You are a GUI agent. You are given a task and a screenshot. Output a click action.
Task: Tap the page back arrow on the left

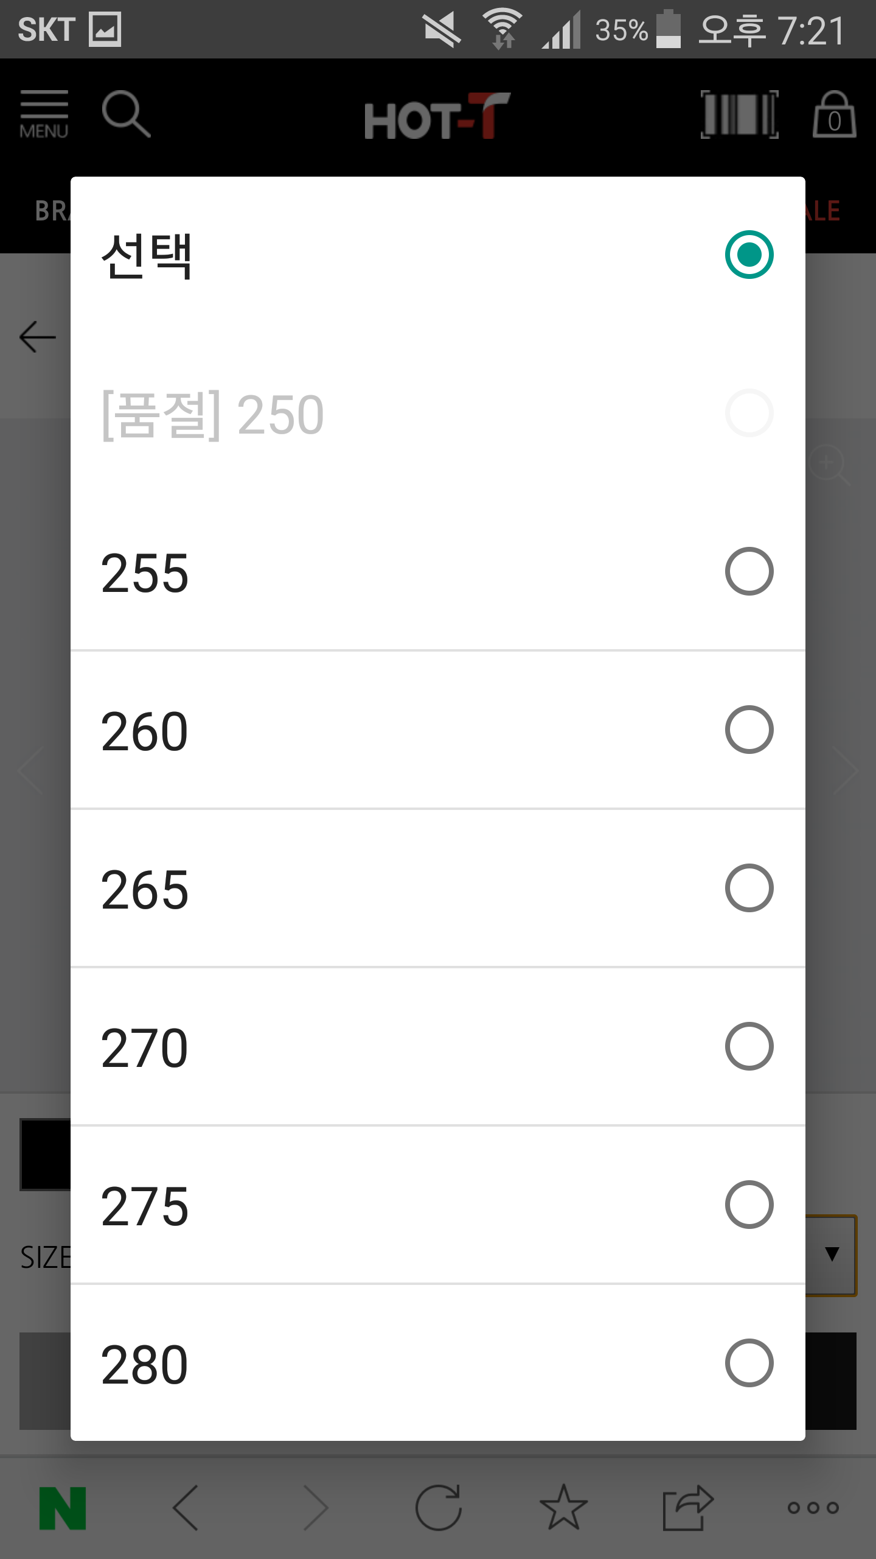38,337
